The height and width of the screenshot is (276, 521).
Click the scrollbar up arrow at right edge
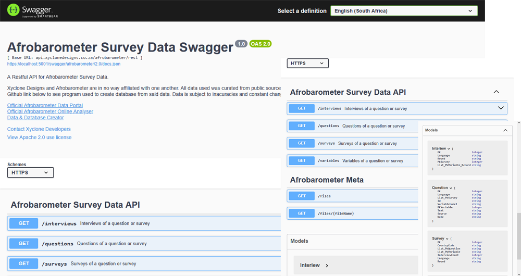[519, 123]
